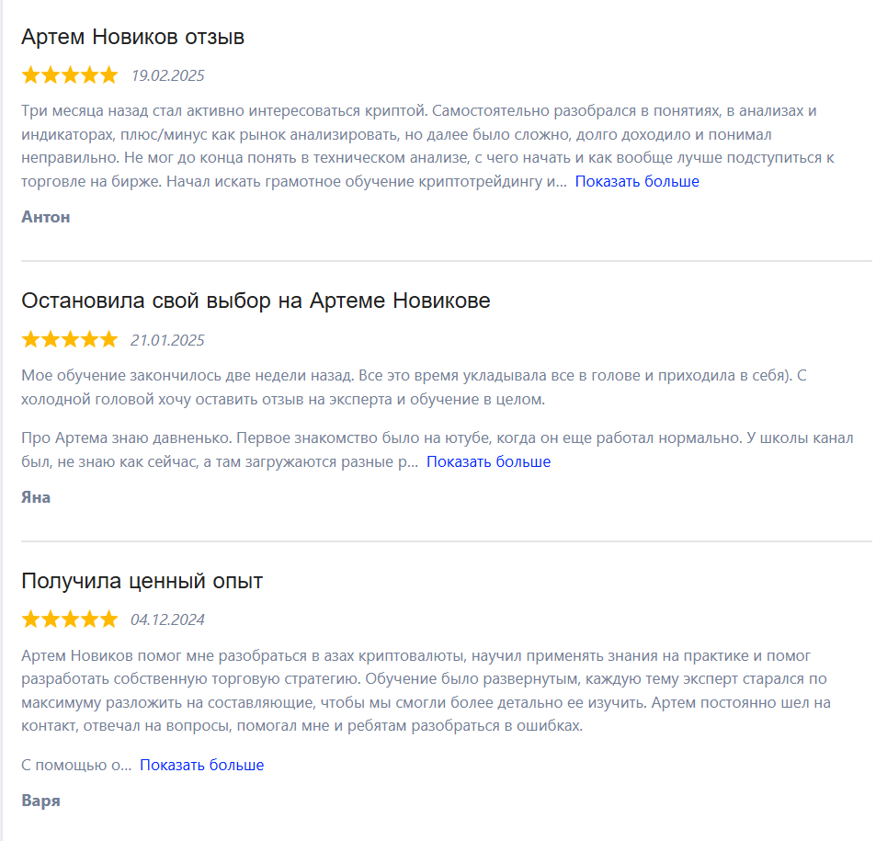The height and width of the screenshot is (841, 887).
Task: Select the date 21.01.2025 in the second review
Action: 170,339
